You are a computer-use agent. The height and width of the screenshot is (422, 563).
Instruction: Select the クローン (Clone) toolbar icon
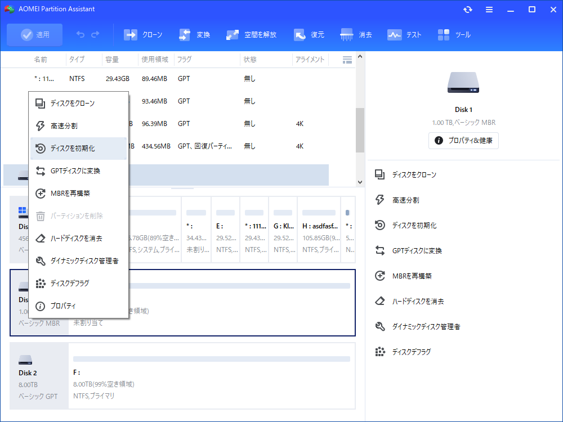[x=143, y=34]
